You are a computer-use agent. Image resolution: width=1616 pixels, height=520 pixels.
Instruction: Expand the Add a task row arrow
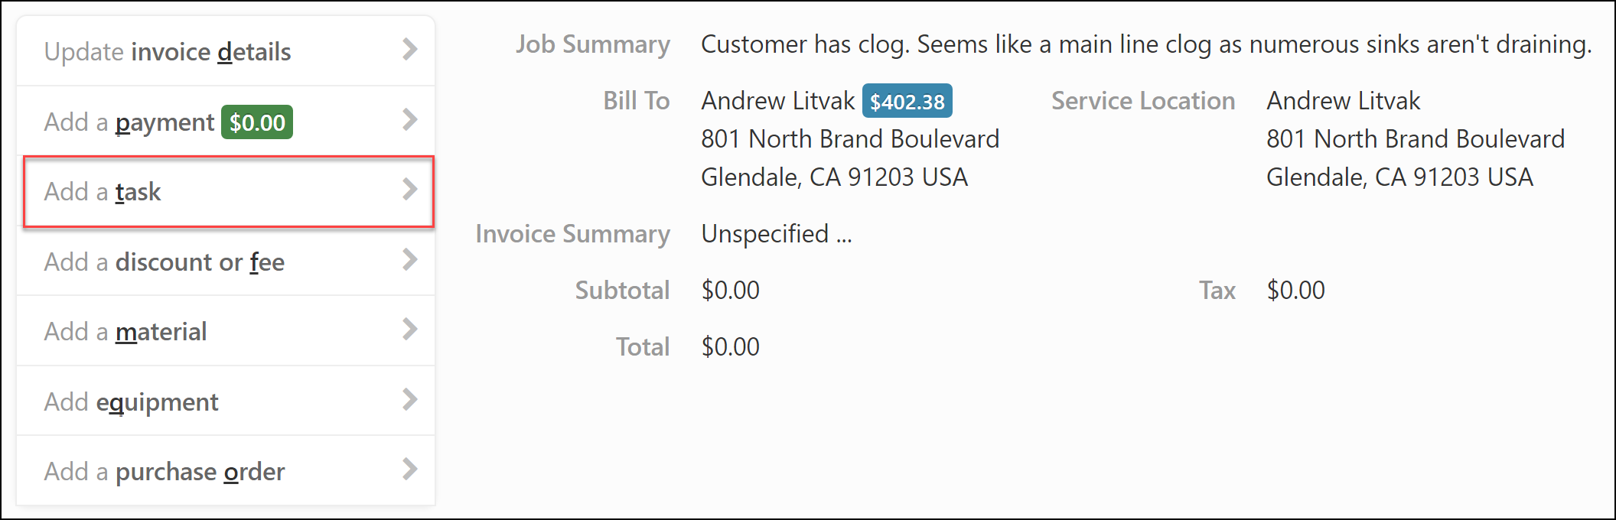point(410,191)
